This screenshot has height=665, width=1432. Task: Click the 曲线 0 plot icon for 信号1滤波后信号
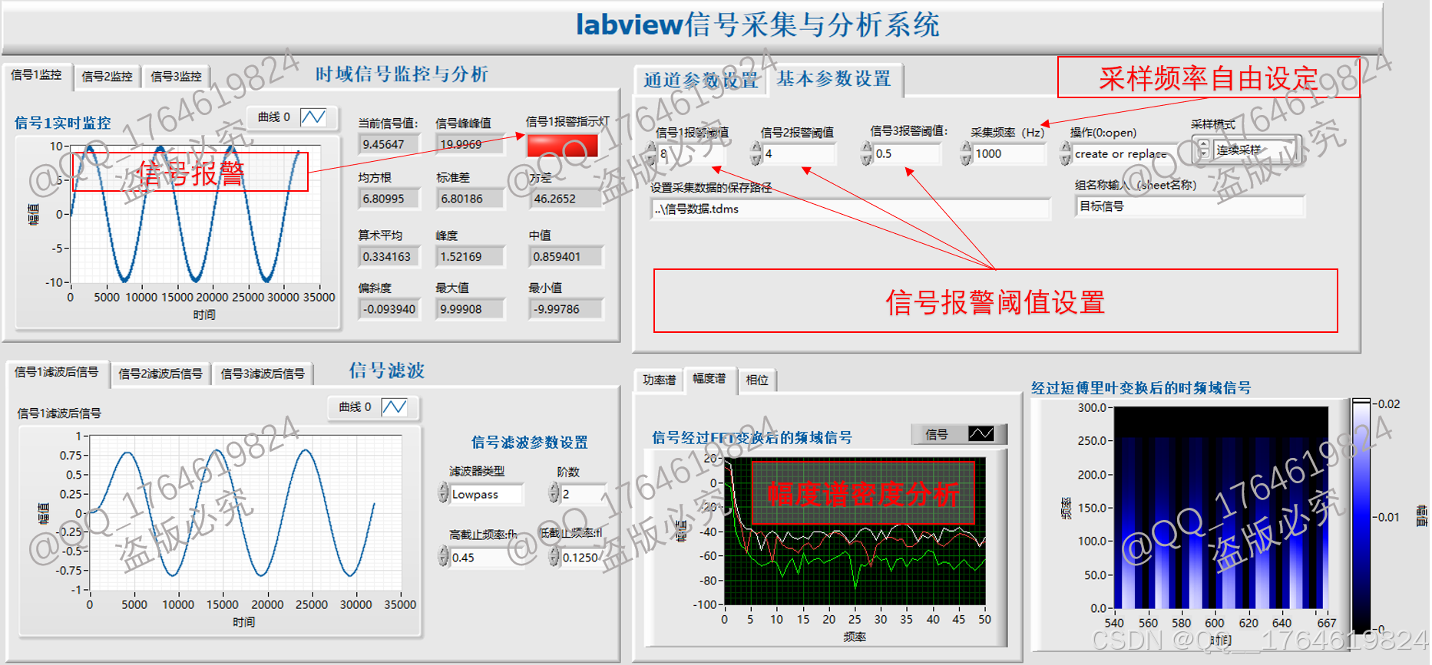[x=394, y=407]
